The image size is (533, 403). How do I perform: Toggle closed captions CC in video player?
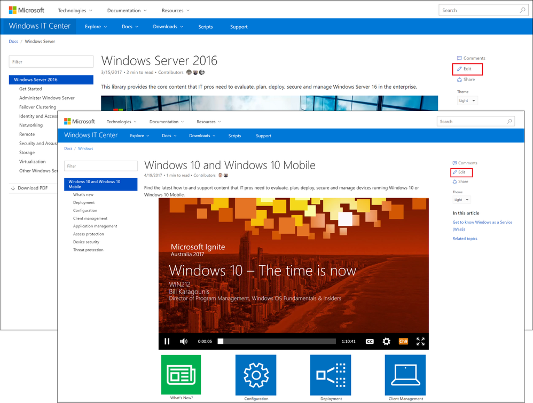click(370, 341)
